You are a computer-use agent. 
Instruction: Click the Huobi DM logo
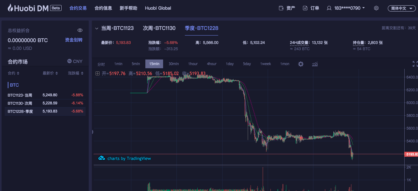28,8
